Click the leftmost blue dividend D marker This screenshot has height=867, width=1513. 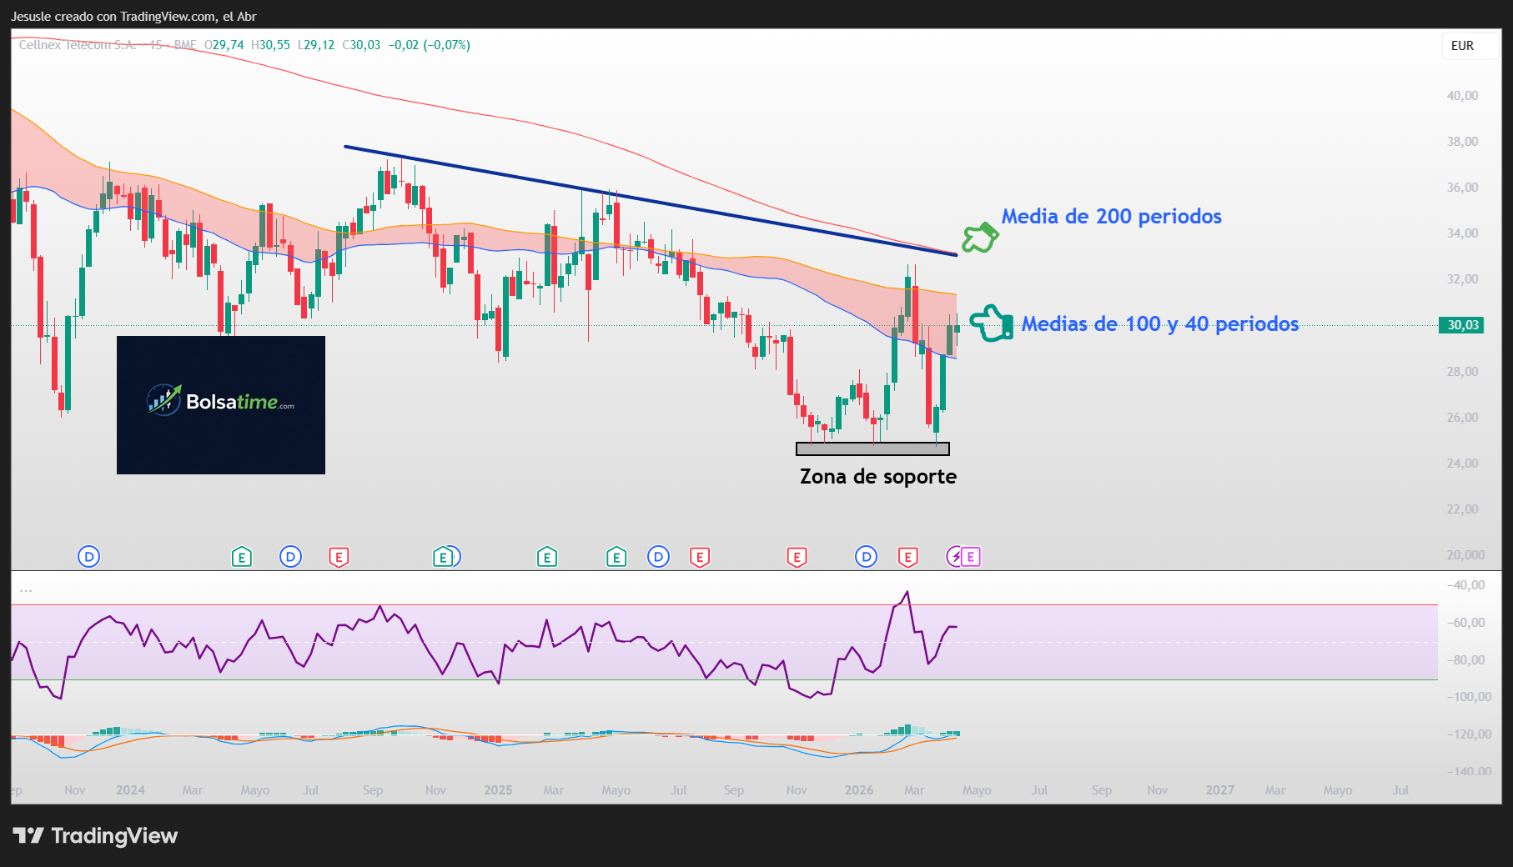88,557
